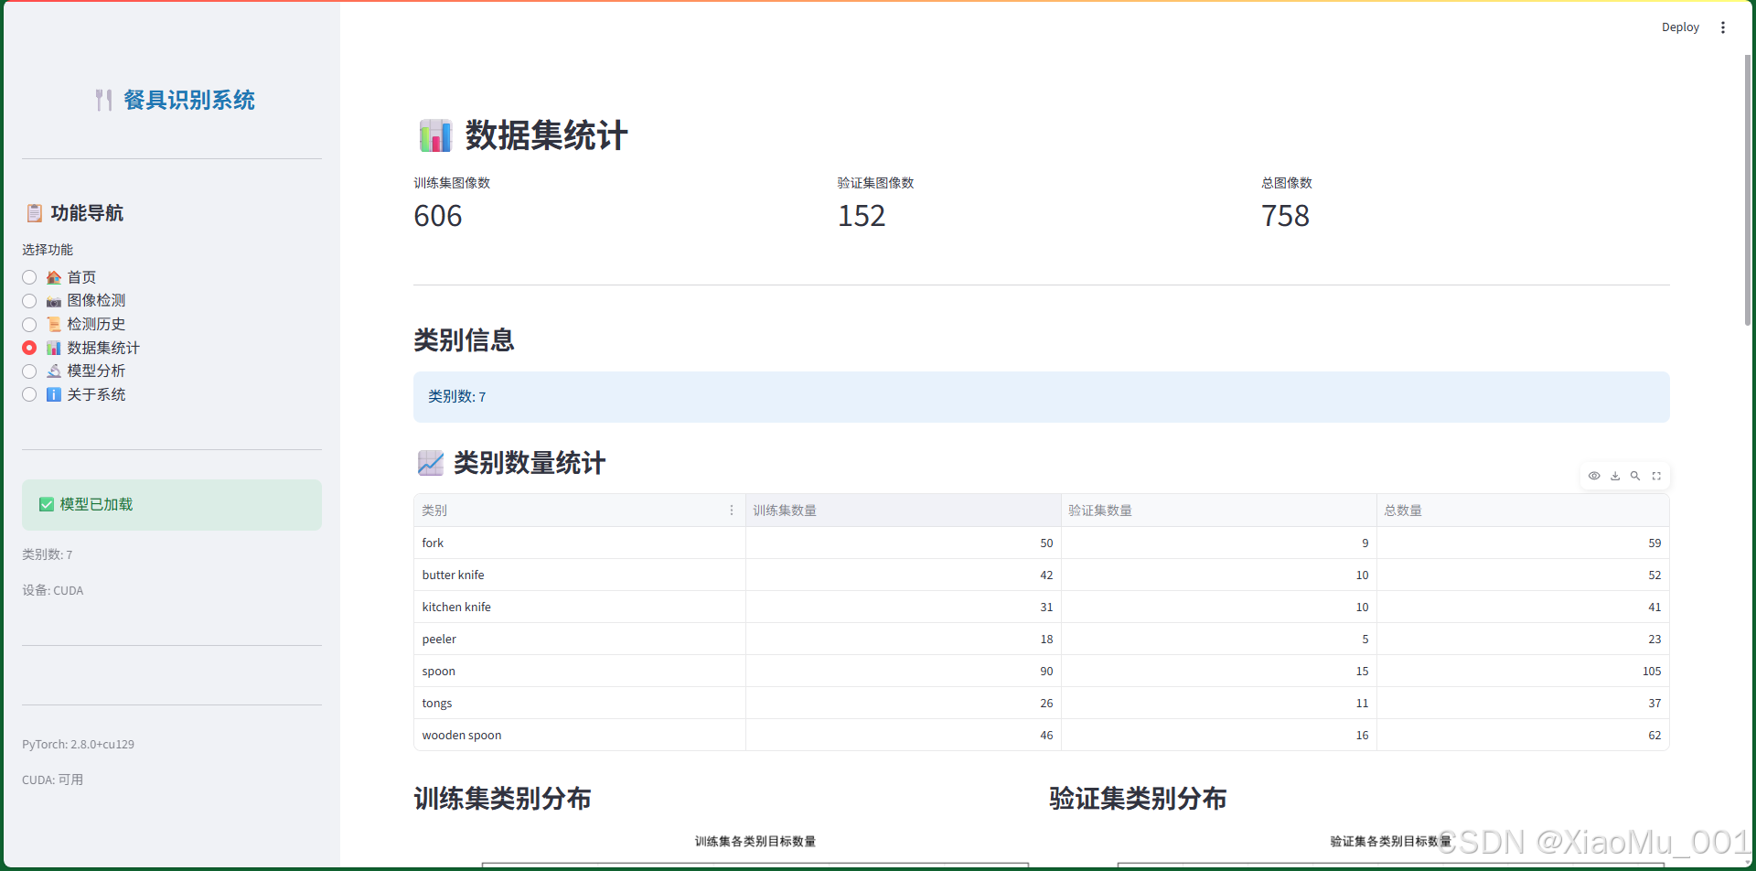
Task: Click the 'kitchen knife' table cell
Action: point(580,607)
